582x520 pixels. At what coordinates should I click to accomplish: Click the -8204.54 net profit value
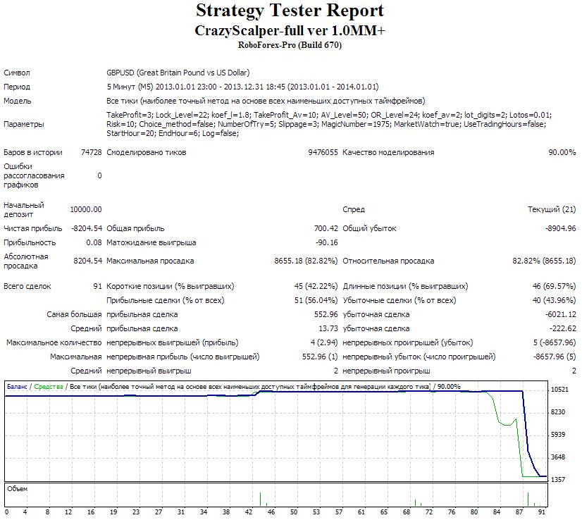(x=87, y=228)
